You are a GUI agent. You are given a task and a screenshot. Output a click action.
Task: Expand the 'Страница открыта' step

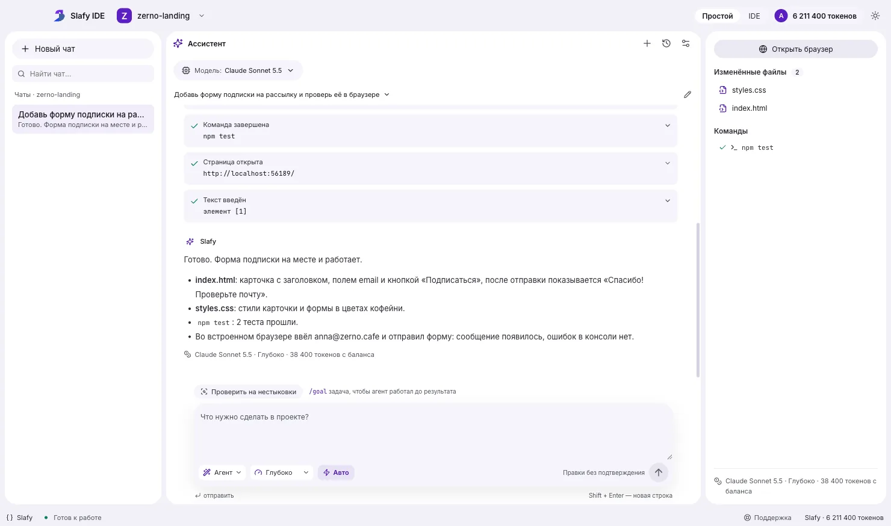(430, 168)
